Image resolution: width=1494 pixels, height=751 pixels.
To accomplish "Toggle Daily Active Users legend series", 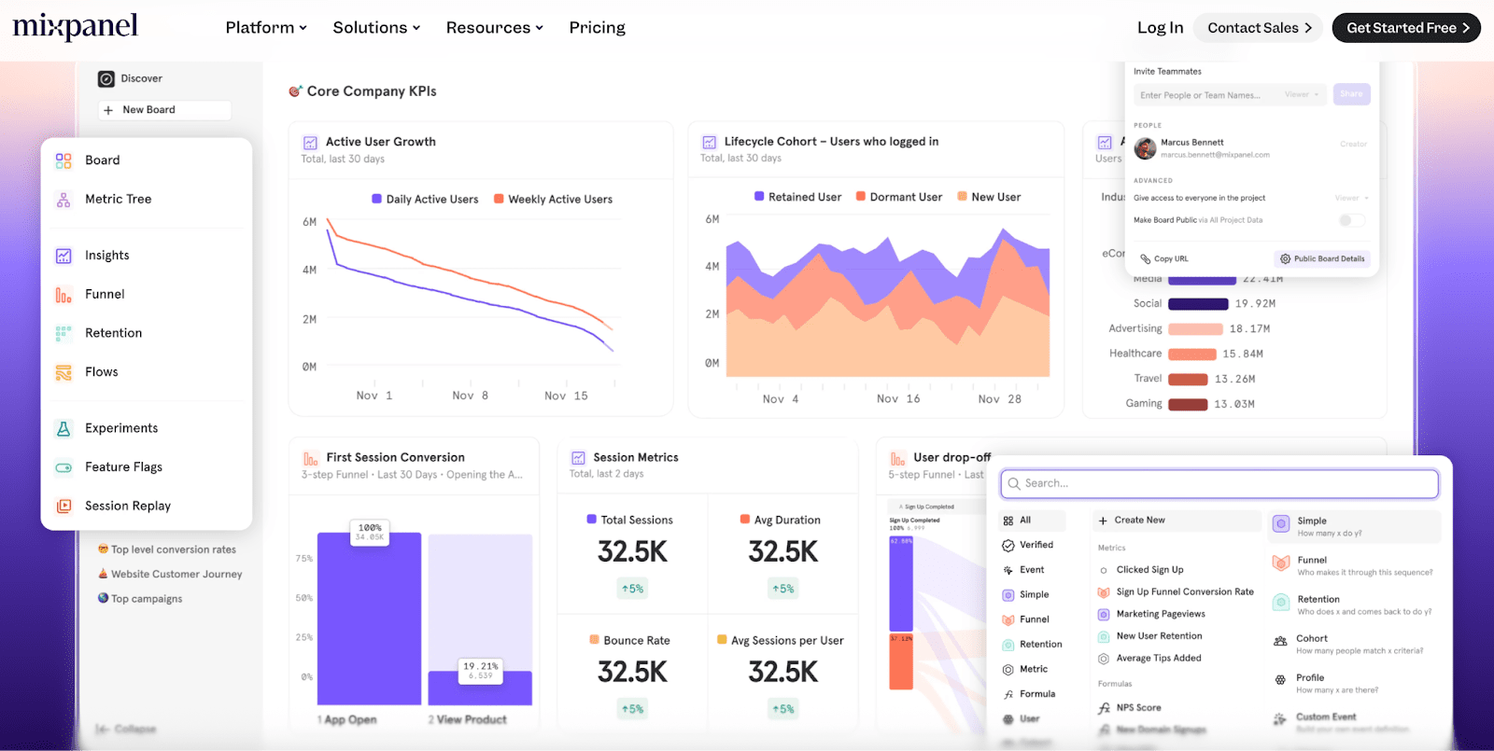I will click(x=425, y=200).
